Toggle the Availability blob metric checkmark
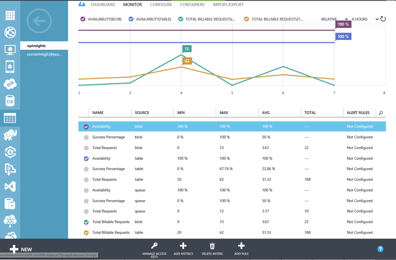Image resolution: width=396 pixels, height=260 pixels. coord(86,127)
